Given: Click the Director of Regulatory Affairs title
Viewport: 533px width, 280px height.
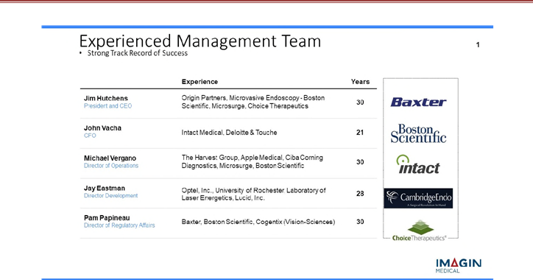Looking at the screenshot, I should tap(119, 225).
